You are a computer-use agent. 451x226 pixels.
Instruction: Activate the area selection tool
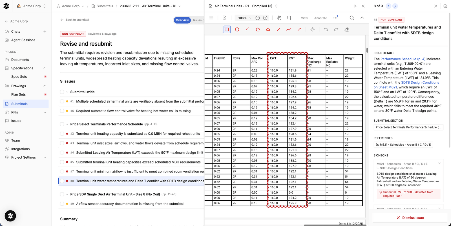click(x=289, y=18)
